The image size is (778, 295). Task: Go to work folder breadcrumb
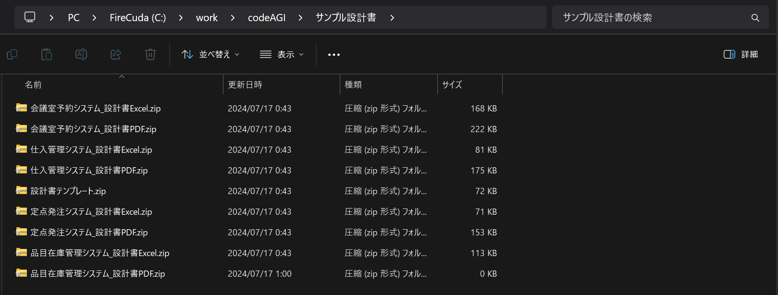207,18
